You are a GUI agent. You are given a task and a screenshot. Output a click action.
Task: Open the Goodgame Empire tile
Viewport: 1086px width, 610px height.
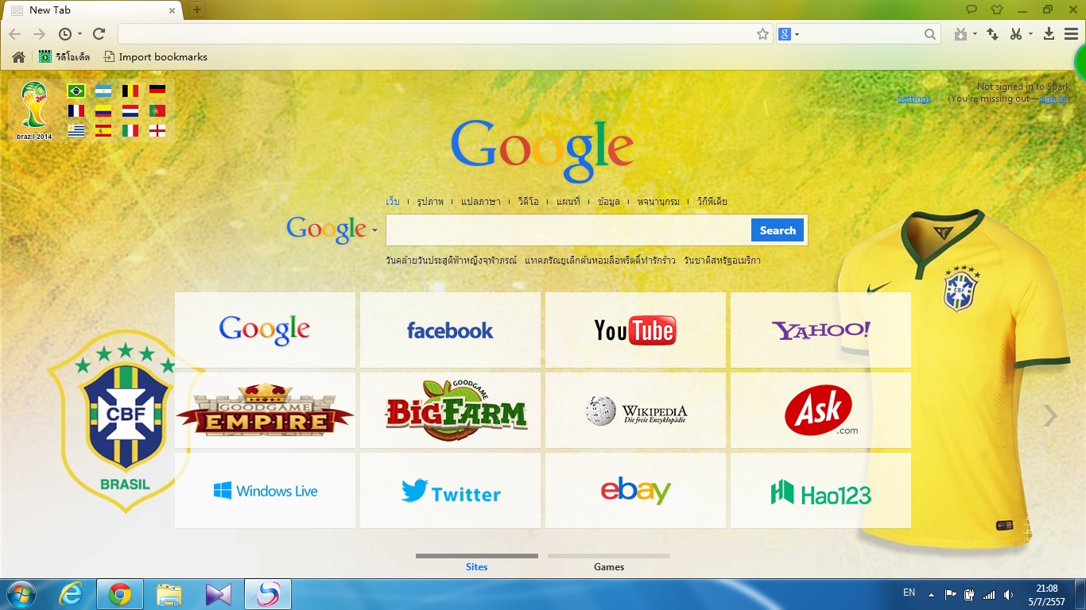tap(265, 410)
